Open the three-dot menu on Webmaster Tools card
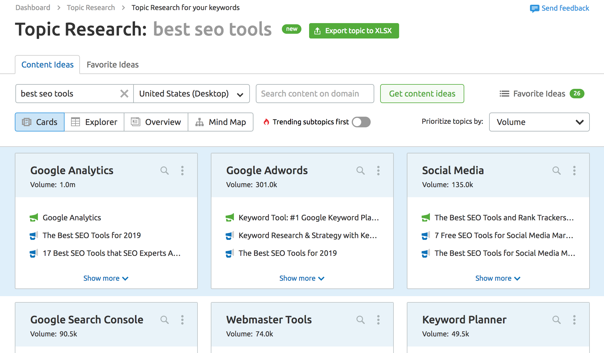Viewport: 604px width, 353px height. pos(378,320)
